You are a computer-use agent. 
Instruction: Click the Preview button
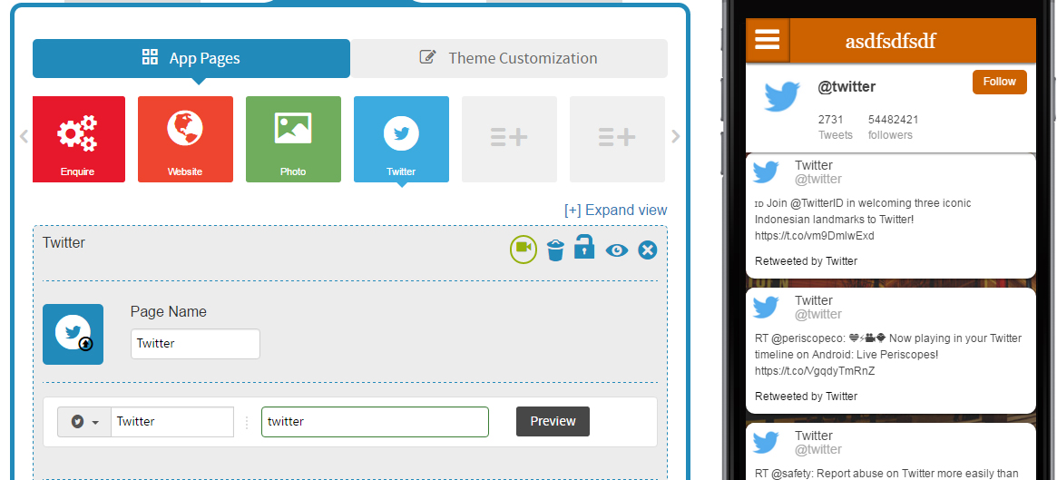(x=553, y=421)
